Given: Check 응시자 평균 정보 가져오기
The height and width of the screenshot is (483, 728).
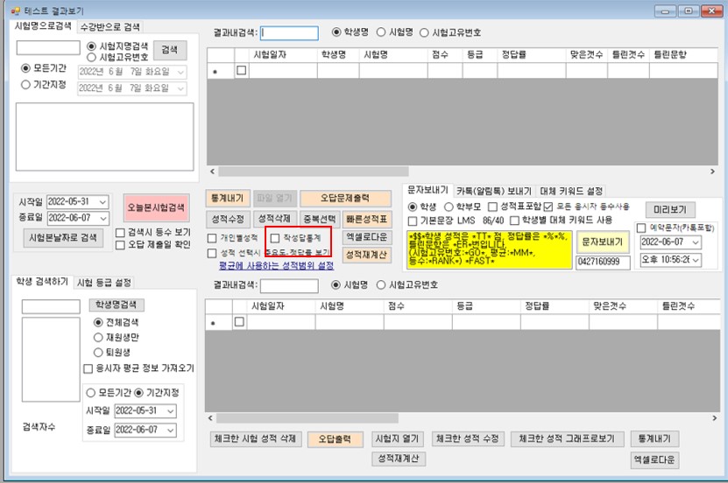Looking at the screenshot, I should click(x=88, y=368).
